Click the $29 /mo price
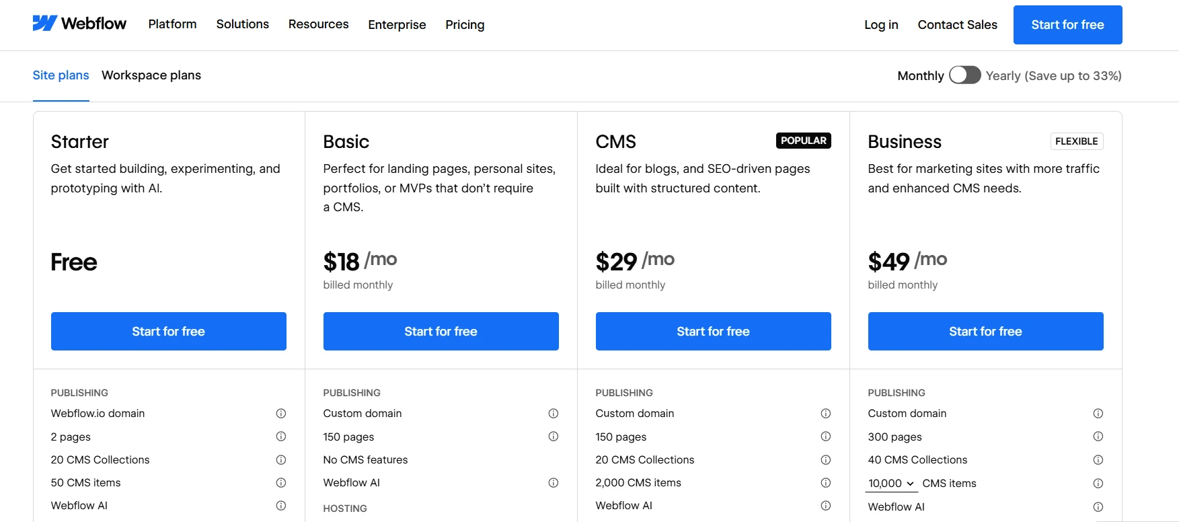 [635, 261]
